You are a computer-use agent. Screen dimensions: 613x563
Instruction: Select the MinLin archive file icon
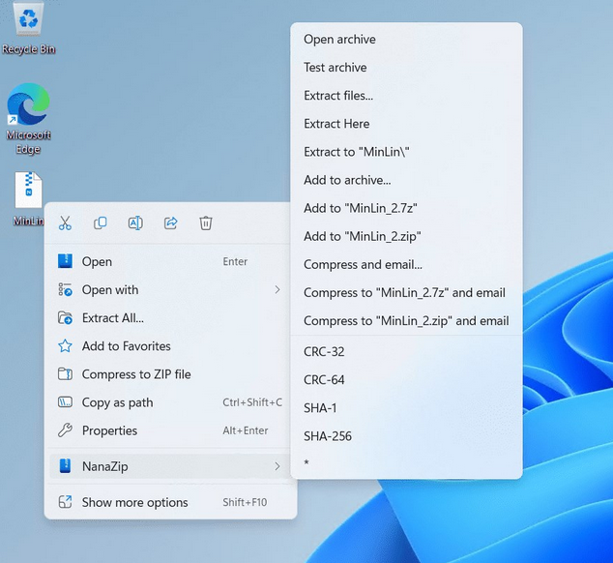pos(28,198)
